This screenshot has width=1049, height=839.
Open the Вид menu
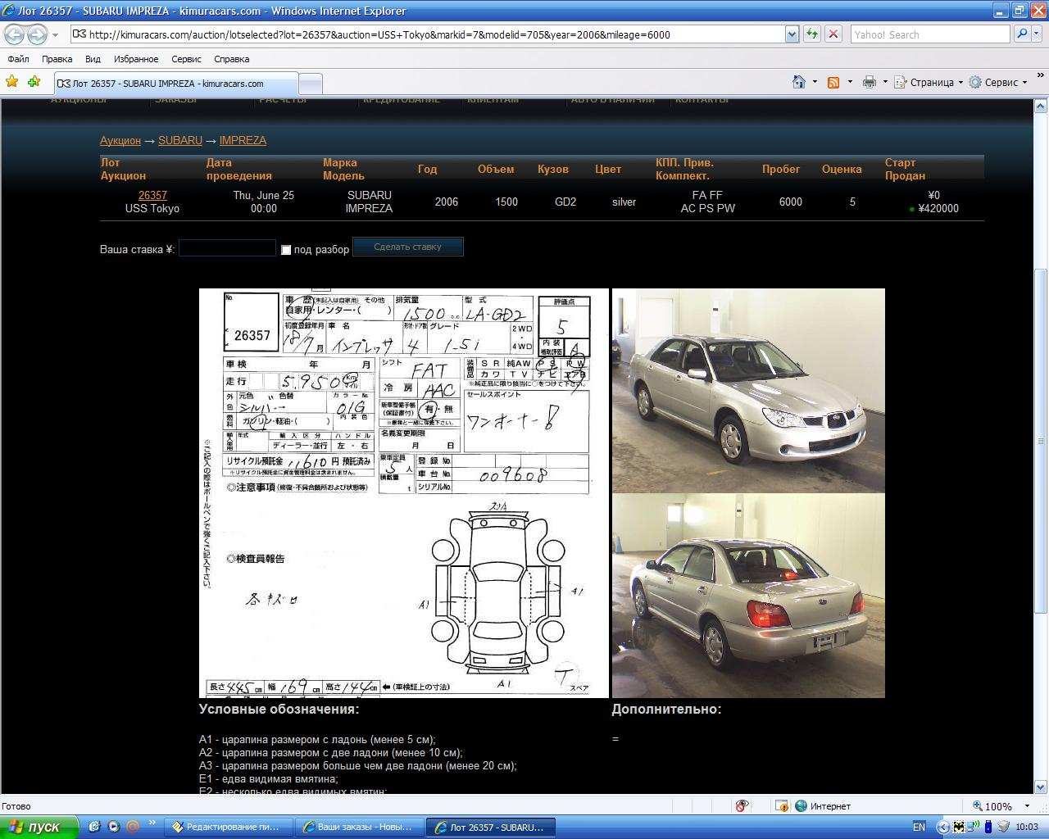tap(93, 59)
